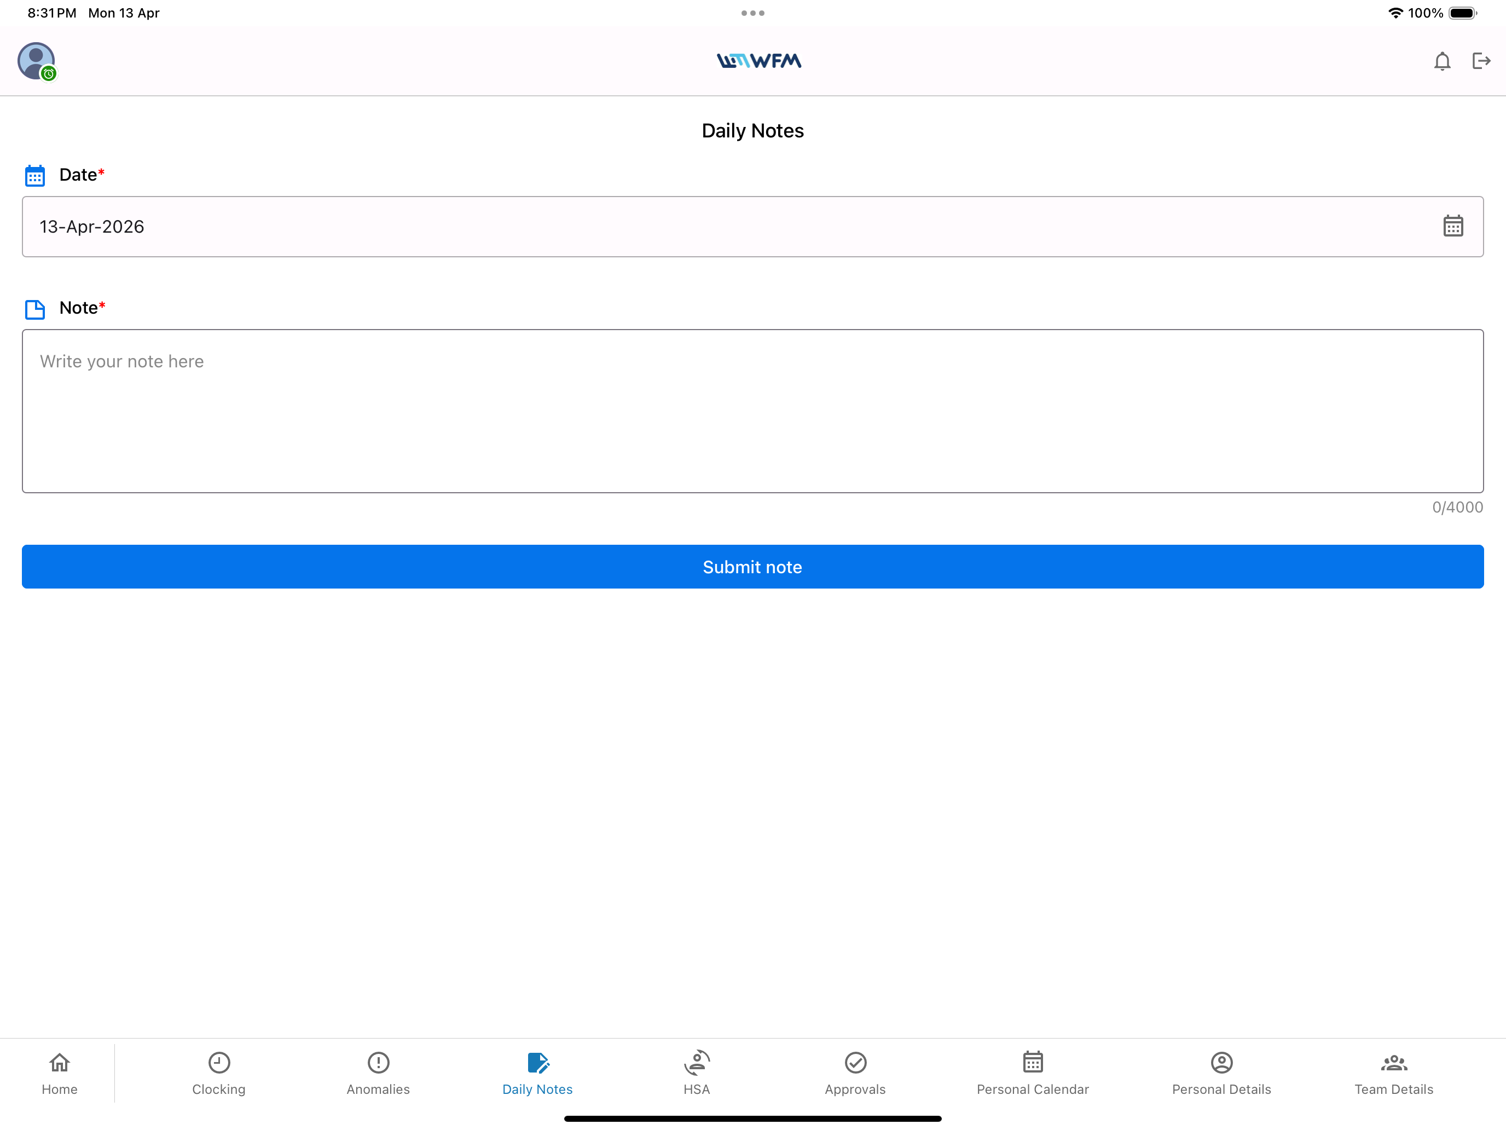Focus the 'Write your note here' text area
Viewport: 1506px width, 1130px height.
(753, 411)
